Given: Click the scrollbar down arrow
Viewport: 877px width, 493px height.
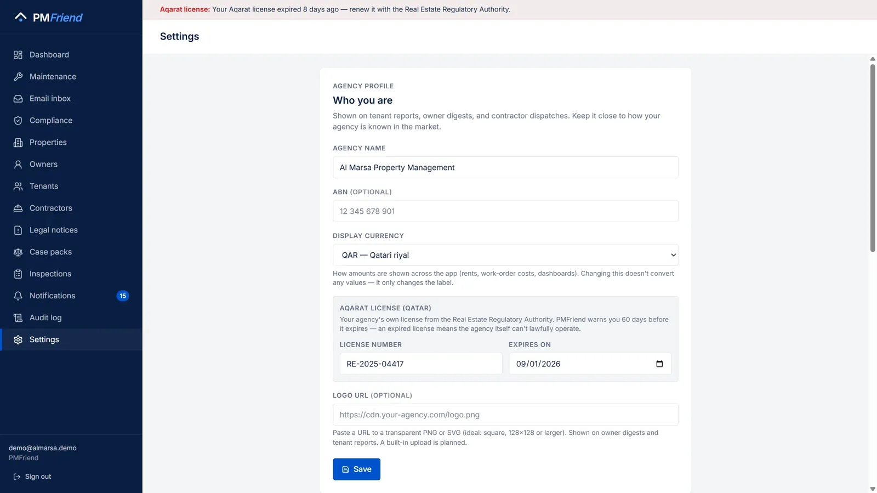Looking at the screenshot, I should tap(873, 489).
